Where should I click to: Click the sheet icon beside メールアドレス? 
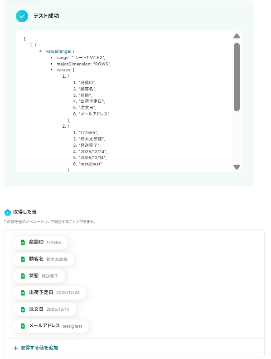23,326
